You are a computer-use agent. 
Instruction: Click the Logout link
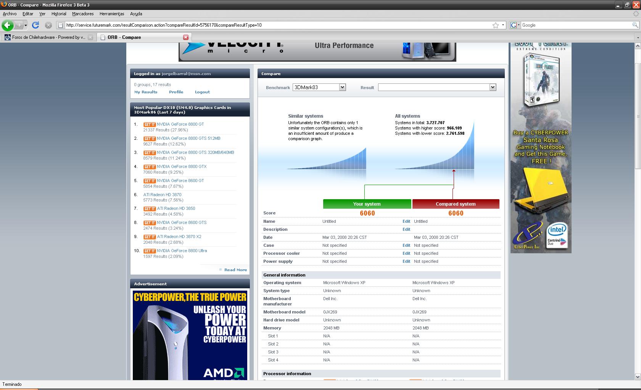click(202, 92)
